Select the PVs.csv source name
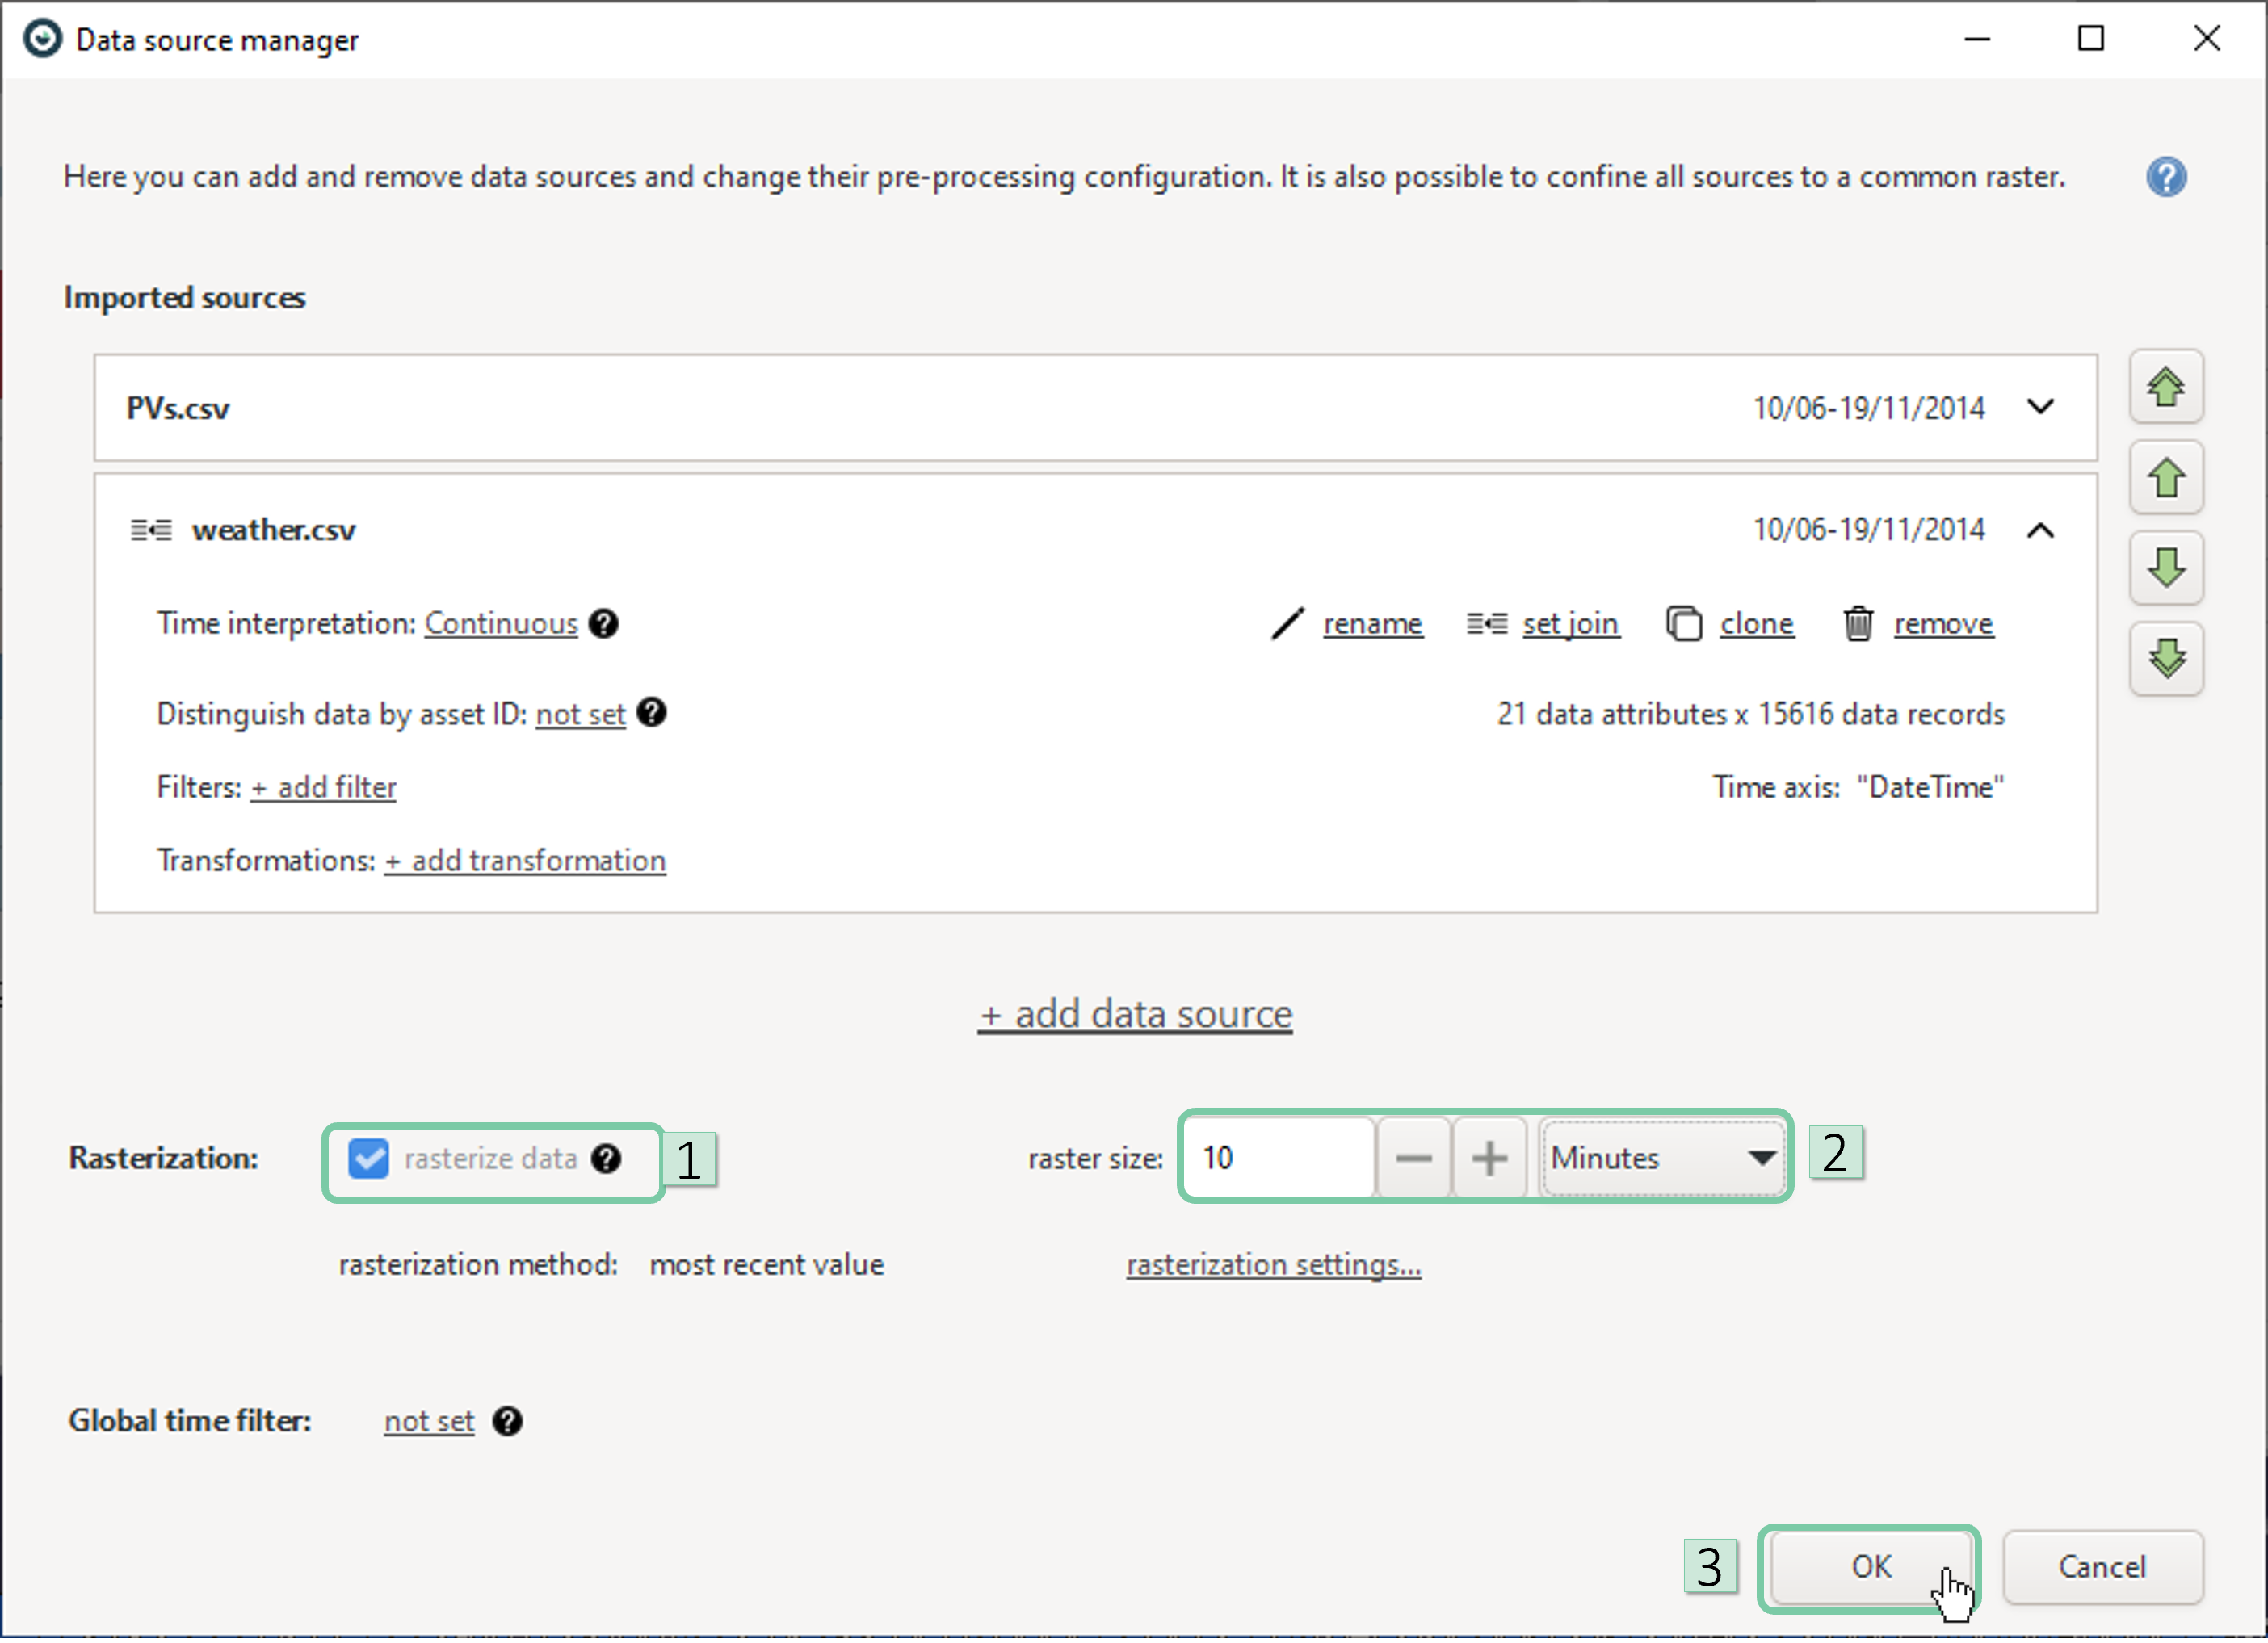 coord(177,409)
